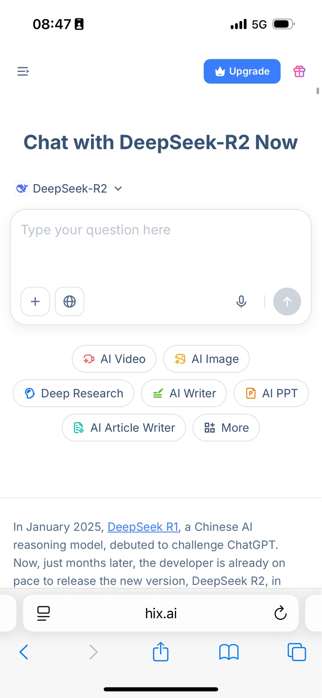Open the hamburger sidebar menu
This screenshot has height=698, width=322.
click(23, 71)
